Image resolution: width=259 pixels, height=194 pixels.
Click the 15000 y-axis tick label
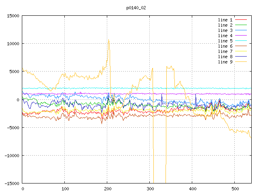[13, 16]
